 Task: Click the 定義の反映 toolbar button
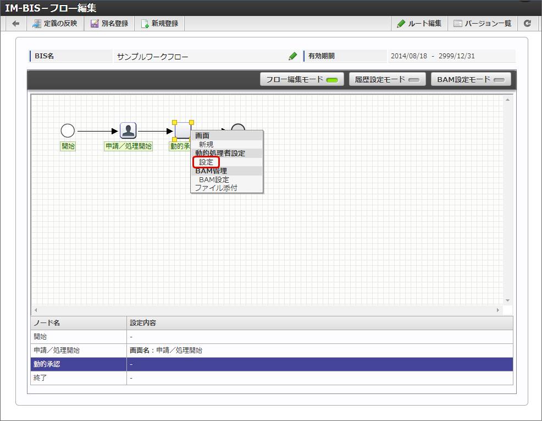tap(55, 24)
